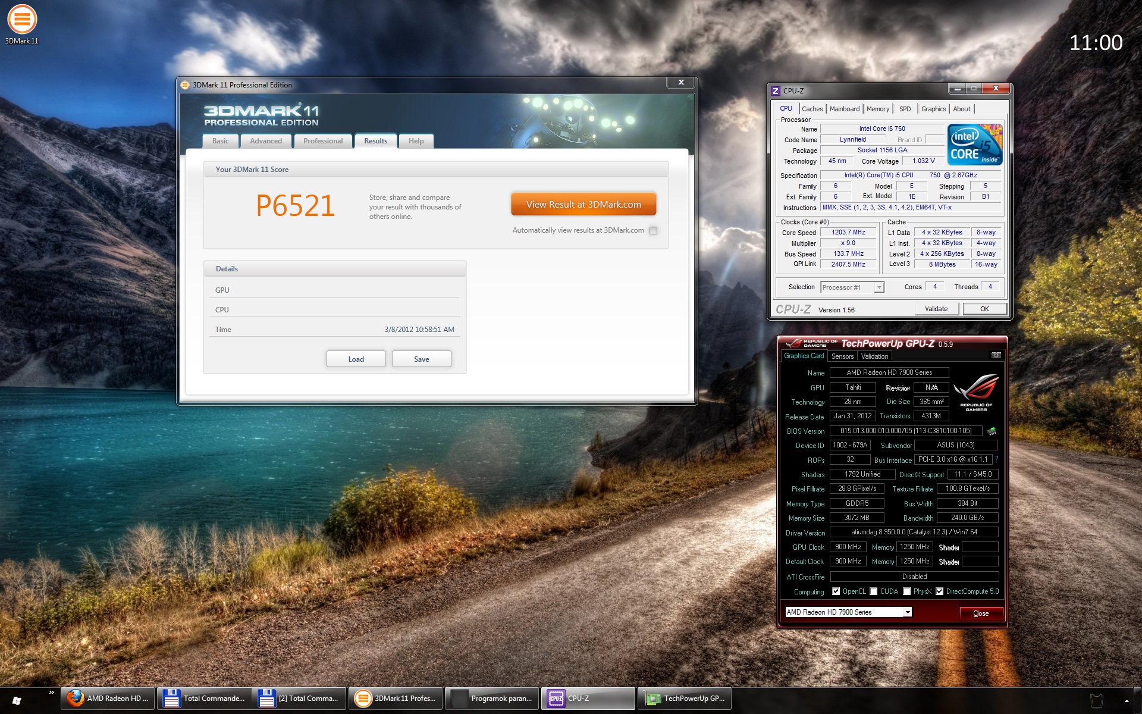Open the 3DMark 11 desktop shortcut
Screen dimensions: 1142x714
(22, 25)
